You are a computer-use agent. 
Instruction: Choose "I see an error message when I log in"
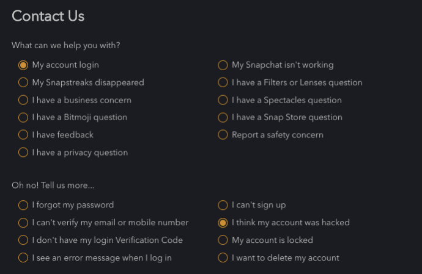tap(23, 258)
